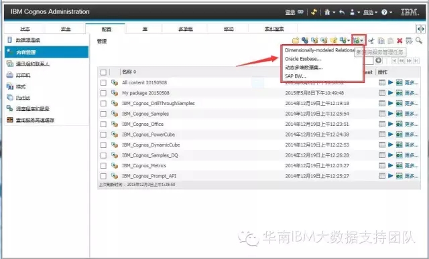Click schedule icon for IBM_Cognos_Office row
The height and width of the screenshot is (259, 429).
pyautogui.click(x=400, y=124)
